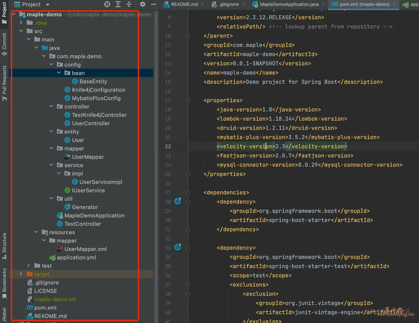The height and width of the screenshot is (323, 419).
Task: Collapse the config package
Action: click(51, 64)
